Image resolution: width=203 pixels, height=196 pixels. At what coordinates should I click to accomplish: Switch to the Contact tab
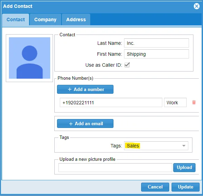15,19
